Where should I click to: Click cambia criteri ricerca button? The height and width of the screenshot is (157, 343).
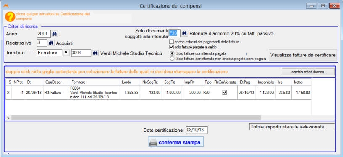308,72
